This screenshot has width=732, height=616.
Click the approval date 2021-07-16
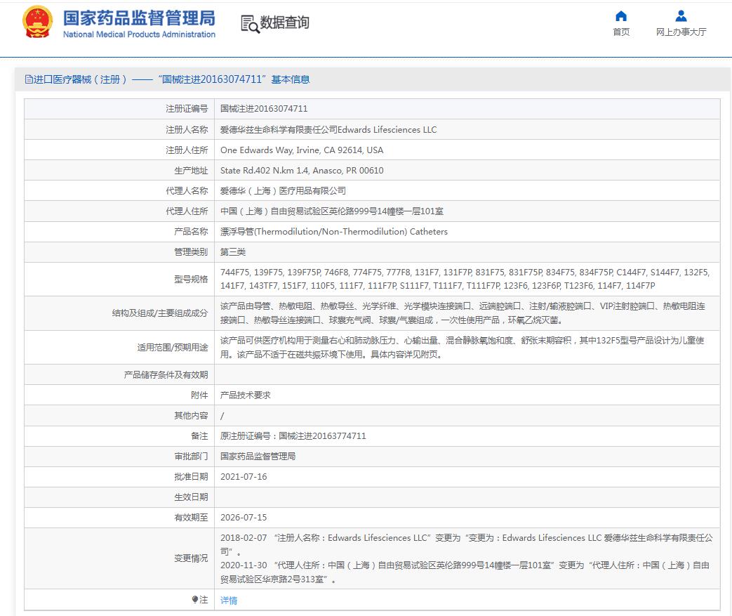(244, 477)
